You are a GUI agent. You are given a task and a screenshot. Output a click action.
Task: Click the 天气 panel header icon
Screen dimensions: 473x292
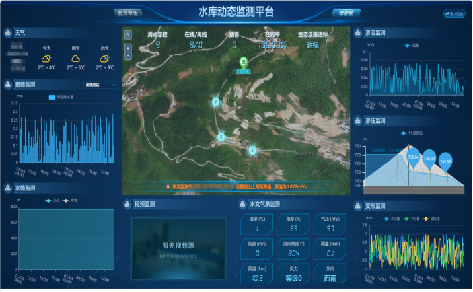[x=7, y=32]
